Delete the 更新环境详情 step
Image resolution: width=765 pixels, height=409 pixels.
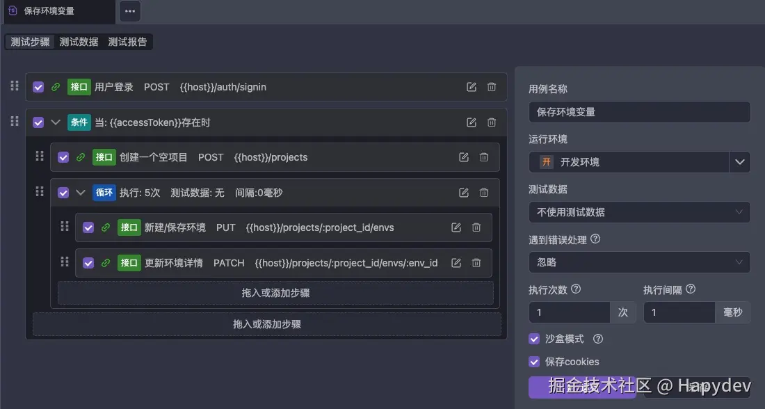pyautogui.click(x=476, y=263)
